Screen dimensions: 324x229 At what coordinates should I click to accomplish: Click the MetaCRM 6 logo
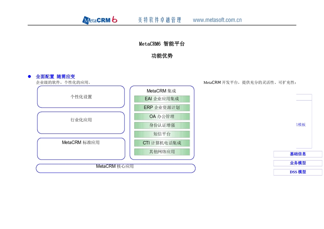pyautogui.click(x=100, y=20)
